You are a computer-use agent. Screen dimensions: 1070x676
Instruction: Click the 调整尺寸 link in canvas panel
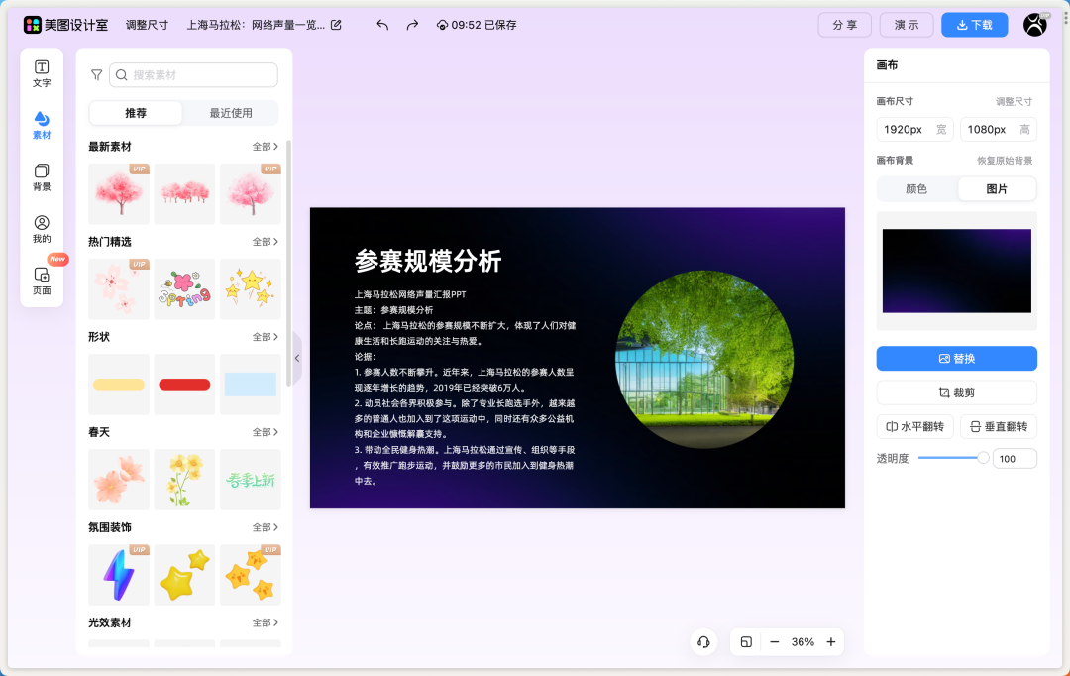pos(1015,102)
